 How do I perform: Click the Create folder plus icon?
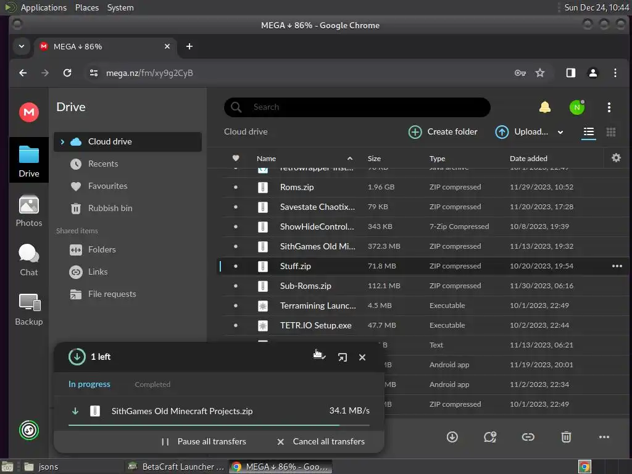pos(415,132)
